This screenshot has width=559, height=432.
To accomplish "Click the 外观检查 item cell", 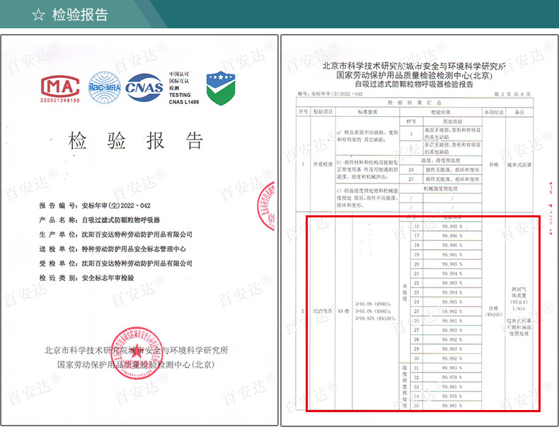I will 323,164.
